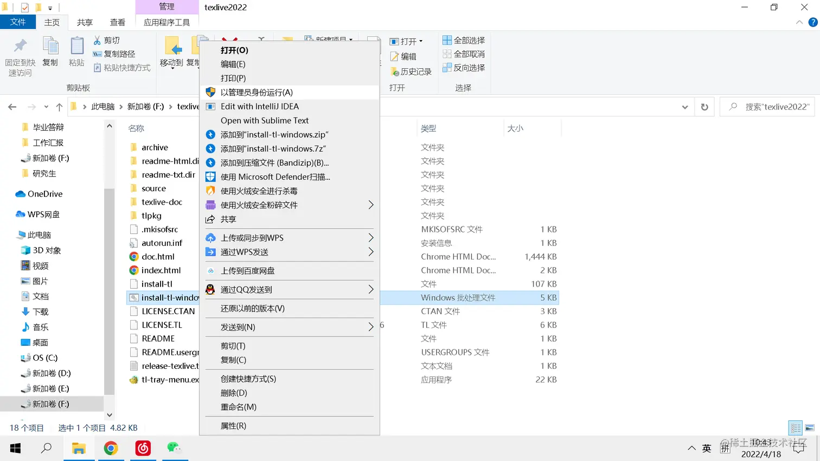
Task: Switch to the Home ribbon tab
Action: point(52,22)
